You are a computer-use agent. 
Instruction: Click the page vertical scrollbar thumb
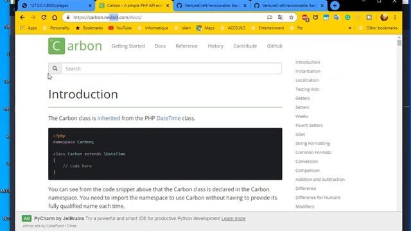point(399,43)
